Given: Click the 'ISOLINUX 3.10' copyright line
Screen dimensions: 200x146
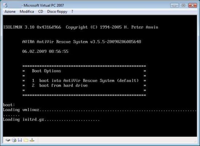Looking at the screenshot, I should (81, 27).
